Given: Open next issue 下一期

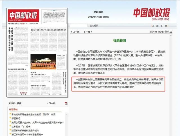Looking at the screenshot, I should tap(164, 26).
